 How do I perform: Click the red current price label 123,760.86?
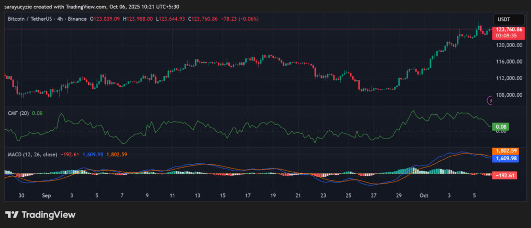(509, 30)
